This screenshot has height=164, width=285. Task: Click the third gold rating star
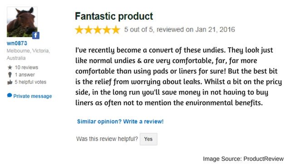tap(98, 30)
